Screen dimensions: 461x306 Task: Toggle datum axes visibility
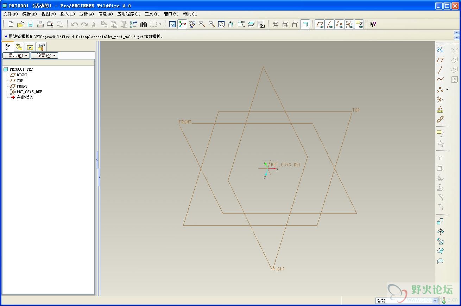(x=329, y=24)
